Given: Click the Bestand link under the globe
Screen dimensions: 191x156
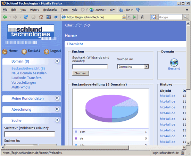Looking at the screenshot, I should pyautogui.click(x=174, y=68).
